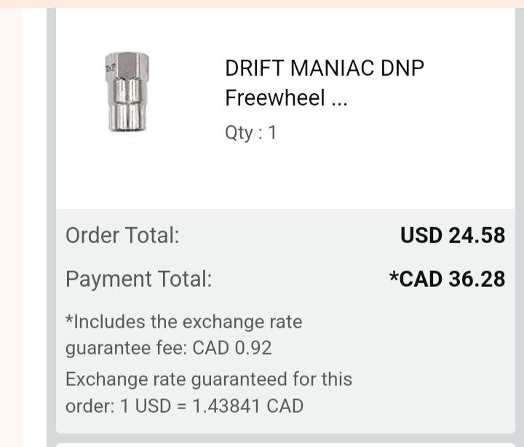Click the DRIFT MANIAC DNP title line
Viewport: 524px width, 447px height.
pos(325,68)
